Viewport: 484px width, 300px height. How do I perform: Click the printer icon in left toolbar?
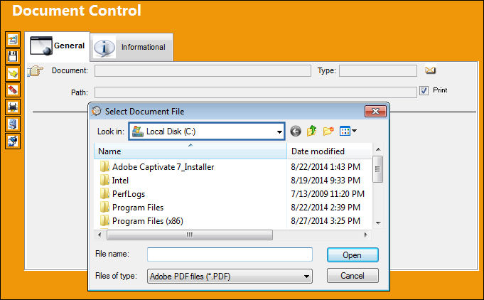click(13, 107)
